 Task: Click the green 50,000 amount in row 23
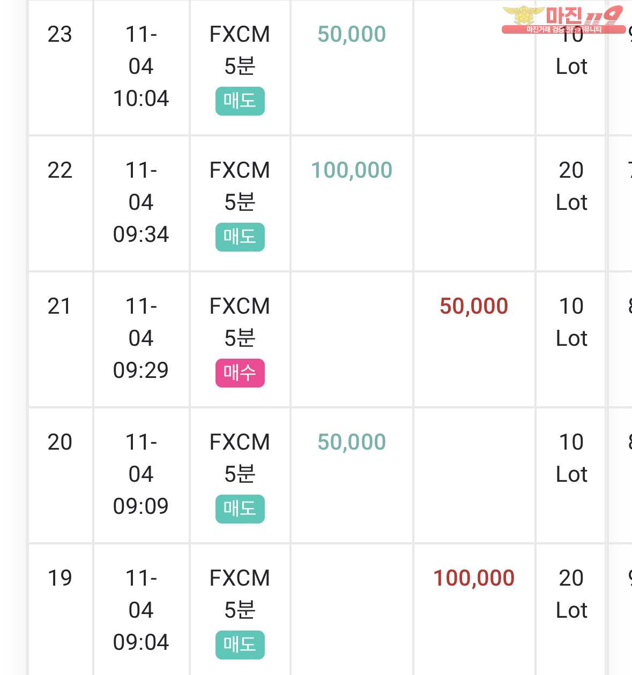coord(352,34)
